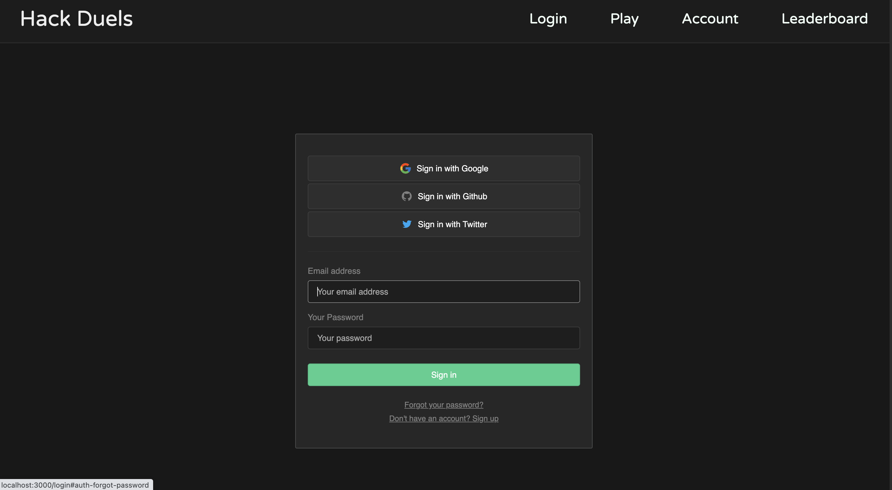The width and height of the screenshot is (892, 490).
Task: Open Account page from navigation
Action: click(710, 19)
